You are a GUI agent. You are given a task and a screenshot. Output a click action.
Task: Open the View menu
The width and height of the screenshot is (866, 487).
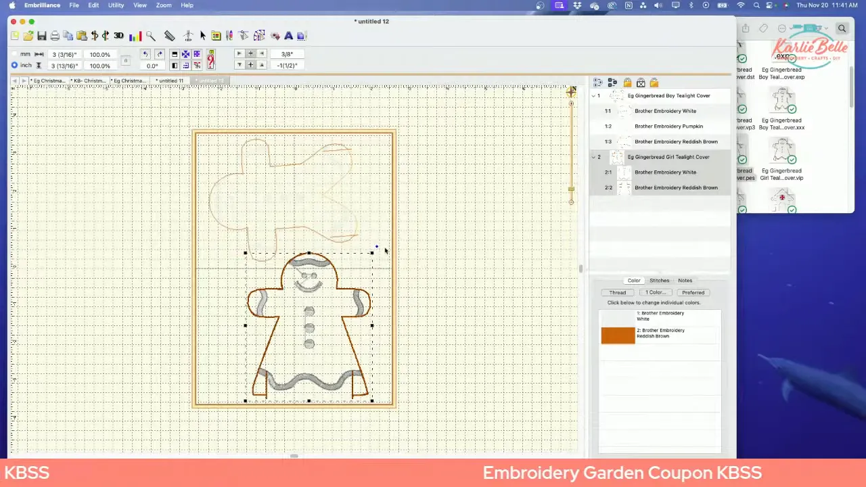140,5
